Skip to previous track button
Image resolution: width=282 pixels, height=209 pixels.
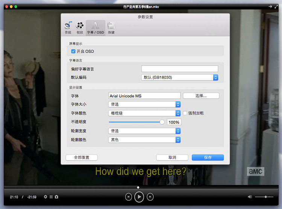pyautogui.click(x=129, y=197)
